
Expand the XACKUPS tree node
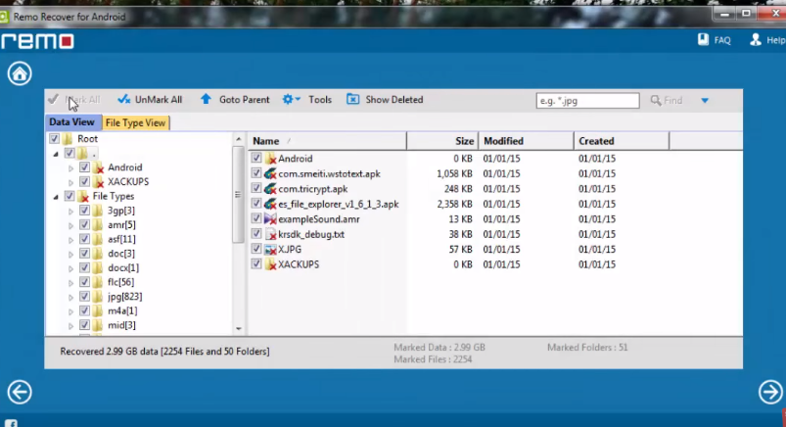(x=70, y=182)
